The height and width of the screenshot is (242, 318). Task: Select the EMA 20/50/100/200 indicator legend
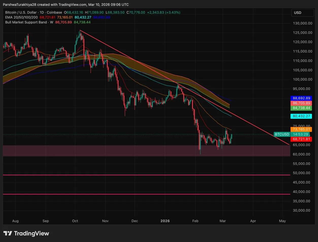click(x=21, y=17)
